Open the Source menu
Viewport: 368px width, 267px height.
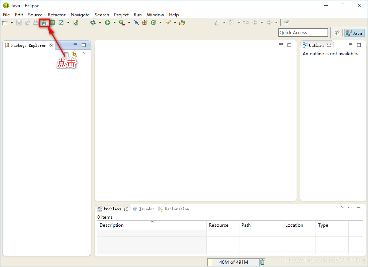[x=35, y=15]
